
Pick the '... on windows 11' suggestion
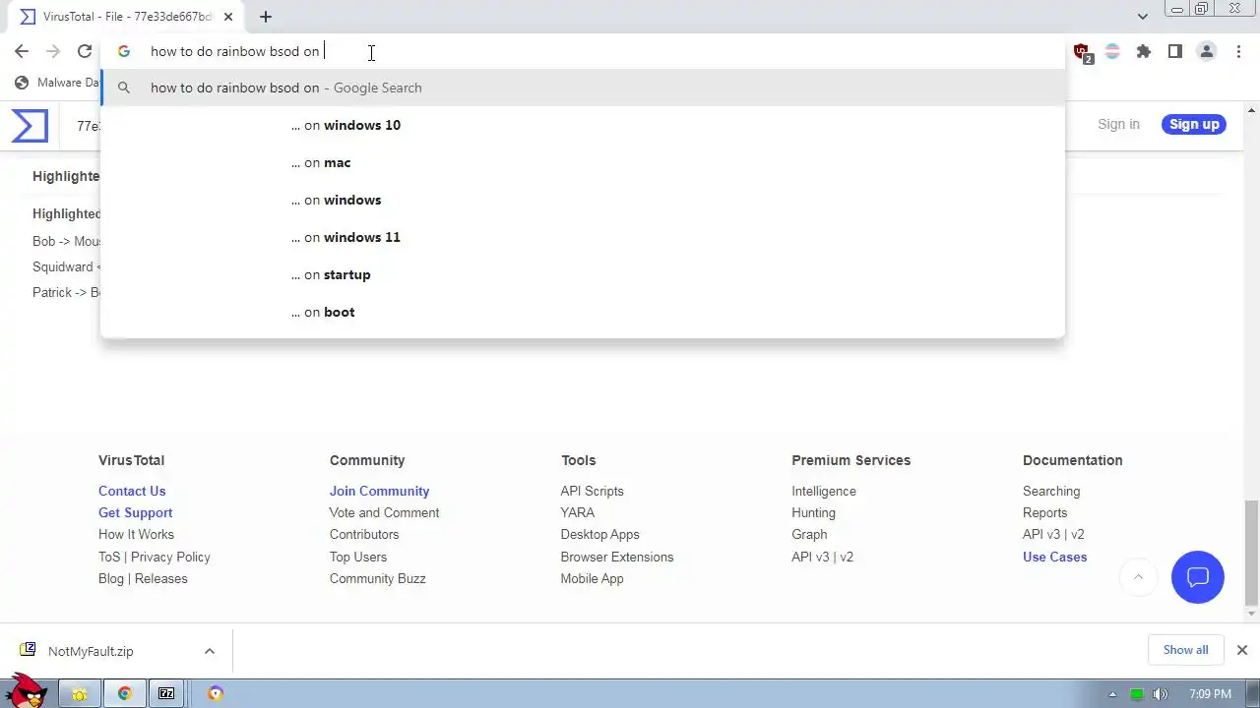[x=583, y=237]
